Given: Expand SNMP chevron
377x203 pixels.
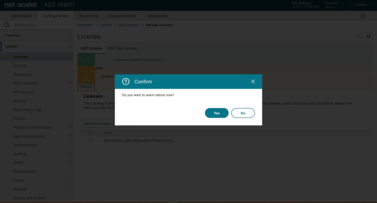Looking at the screenshot, I should [x=70, y=162].
